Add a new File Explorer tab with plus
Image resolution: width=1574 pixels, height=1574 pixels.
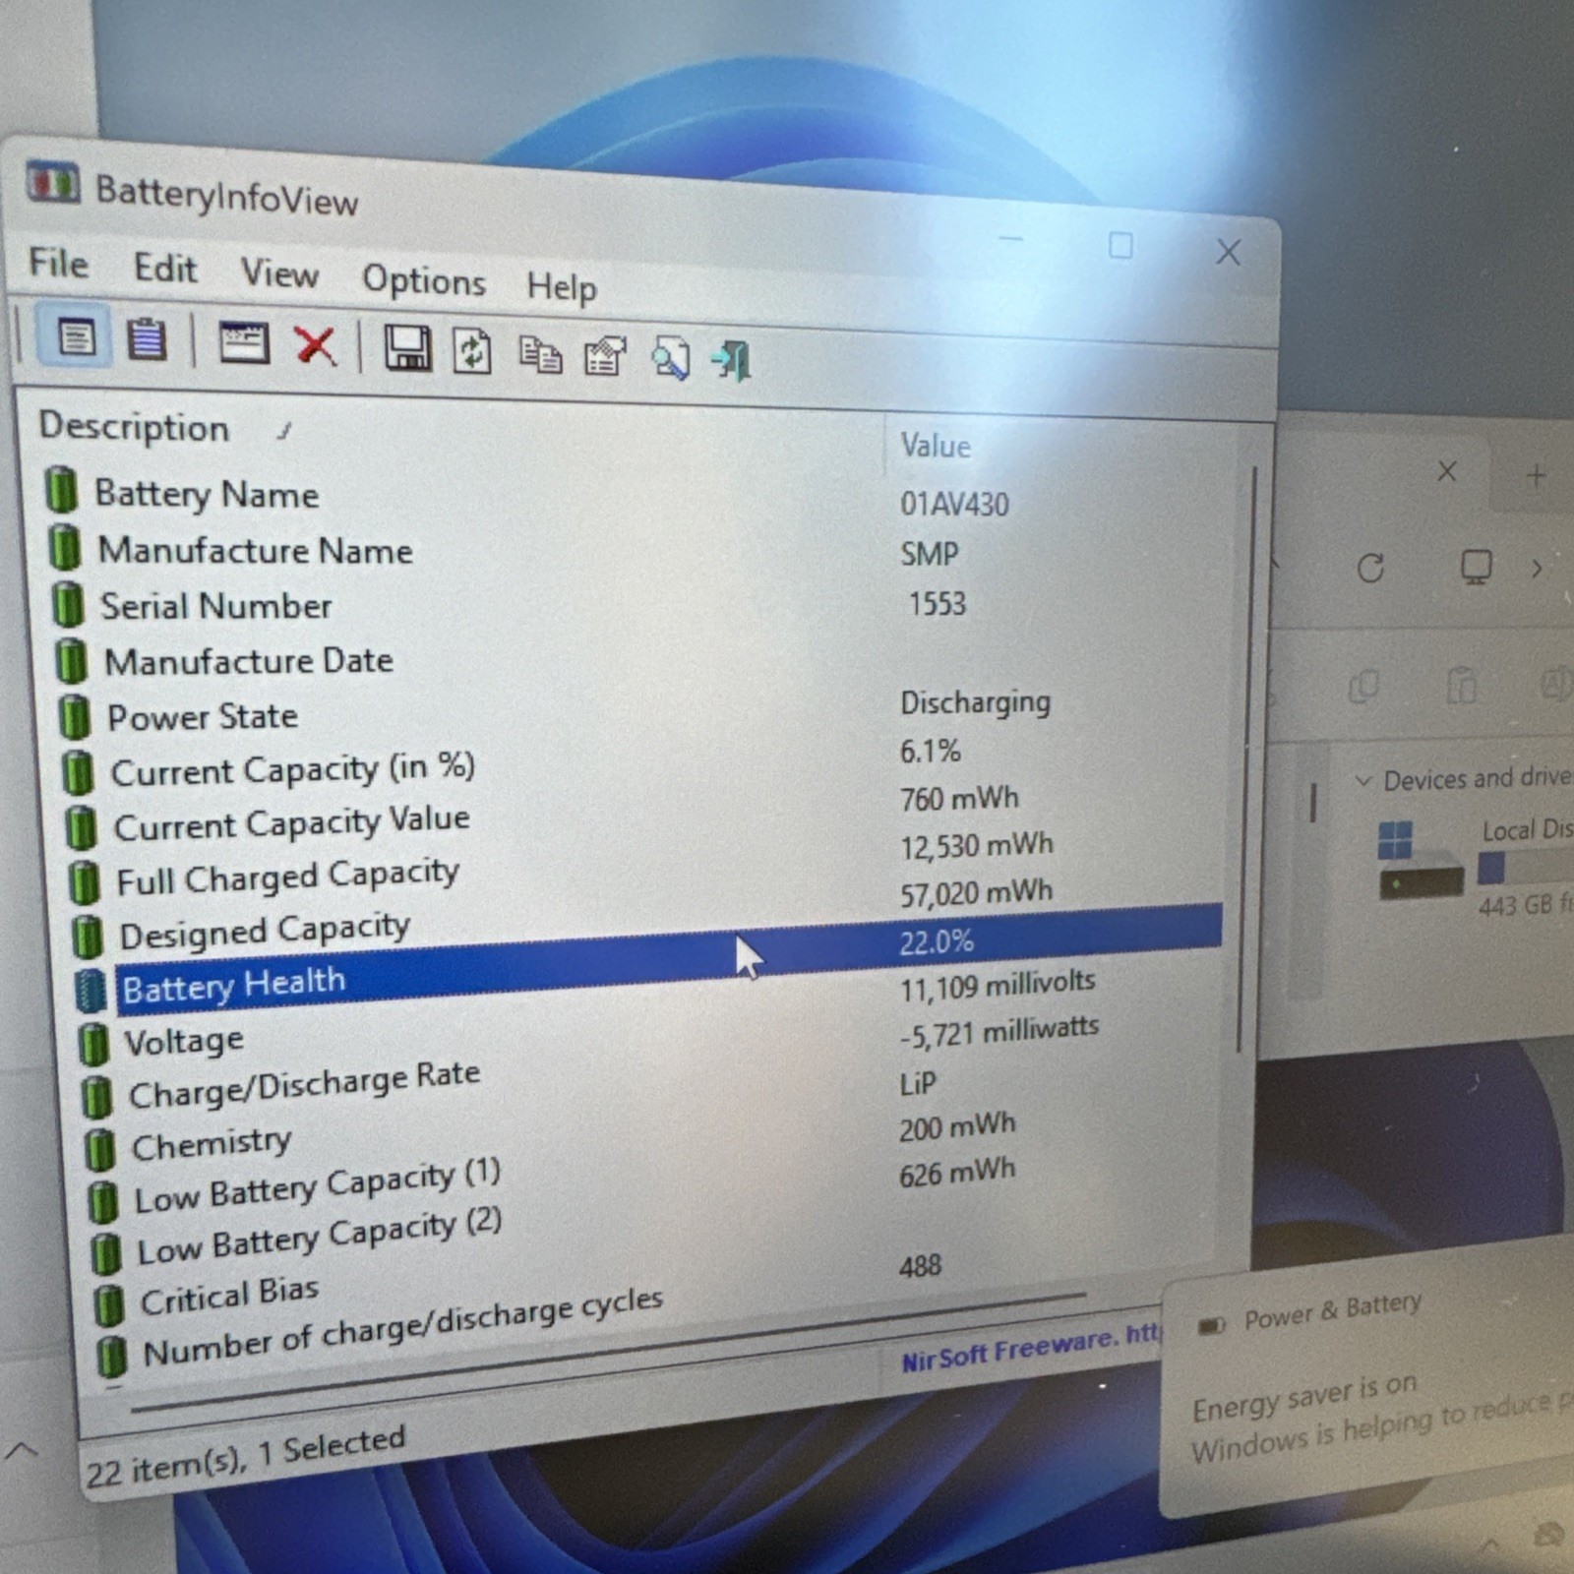pyautogui.click(x=1536, y=476)
